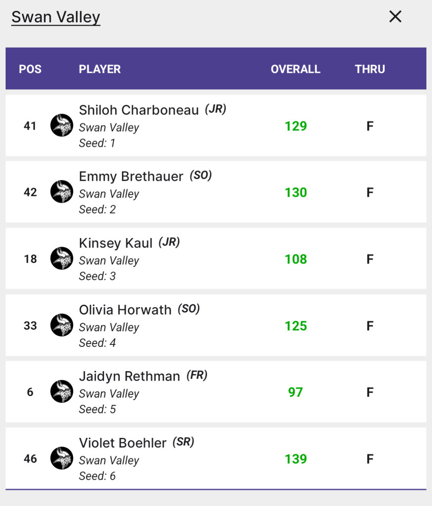Open Jaidyn Rethman's player name
This screenshot has height=506, width=432.
click(x=130, y=376)
